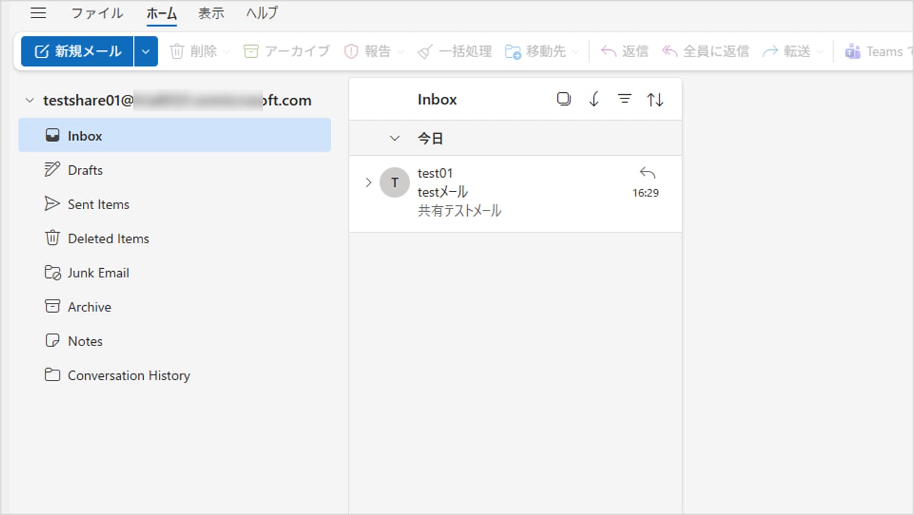Open the ヘルプ tab
The image size is (914, 515).
(x=262, y=13)
